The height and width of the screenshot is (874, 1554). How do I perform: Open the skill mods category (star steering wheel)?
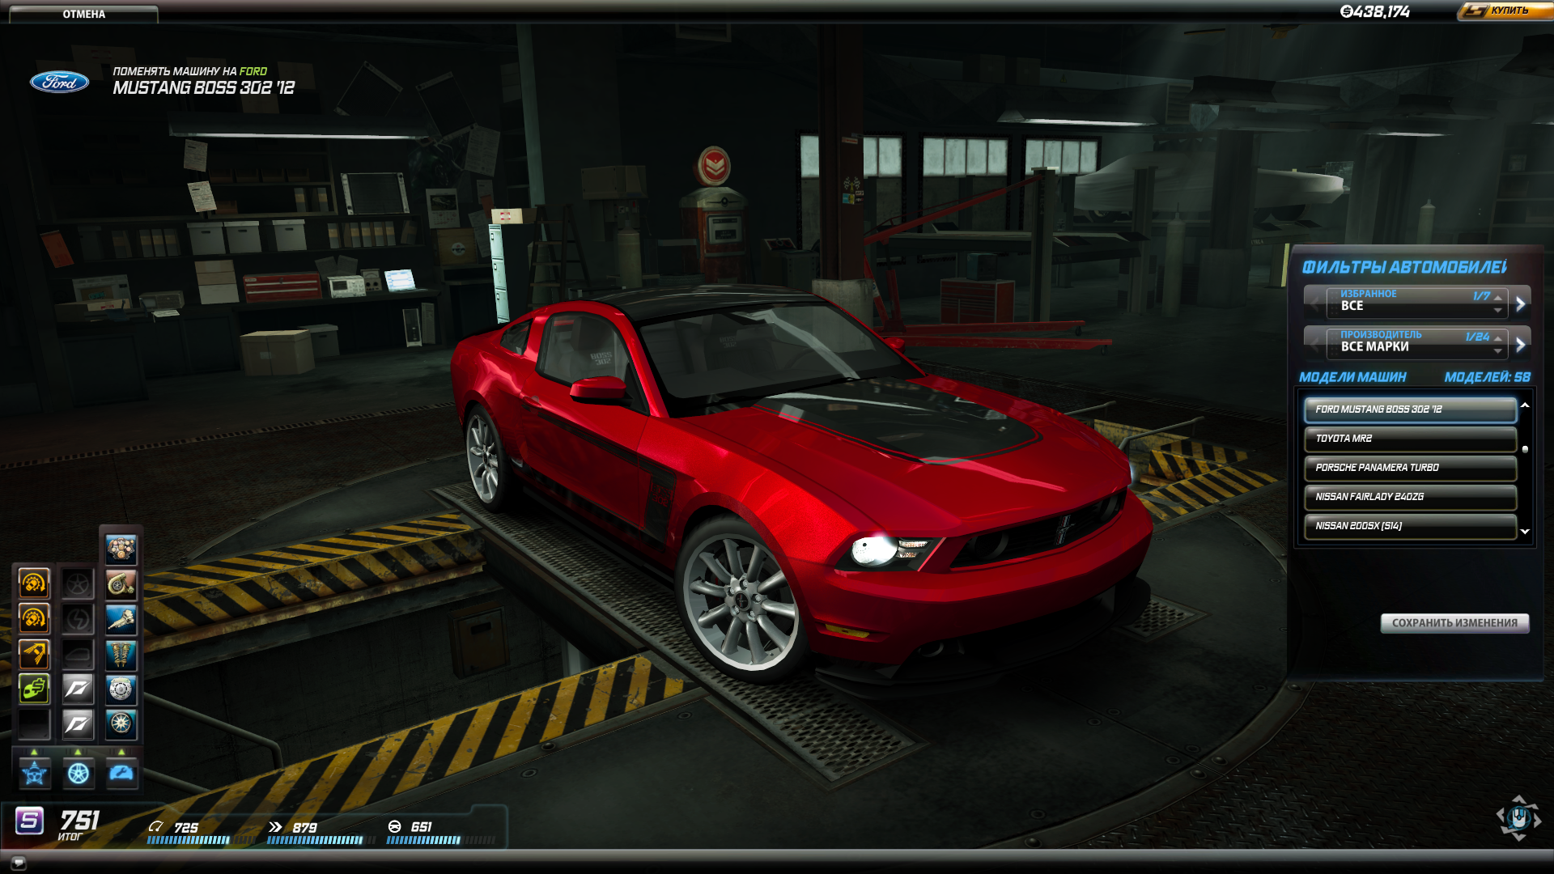click(x=35, y=774)
